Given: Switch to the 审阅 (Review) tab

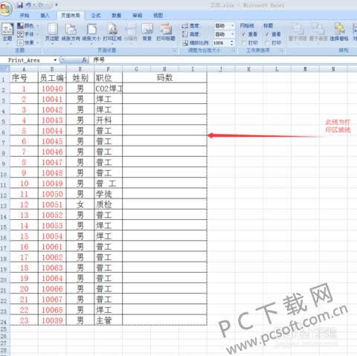Looking at the screenshot, I should (137, 16).
